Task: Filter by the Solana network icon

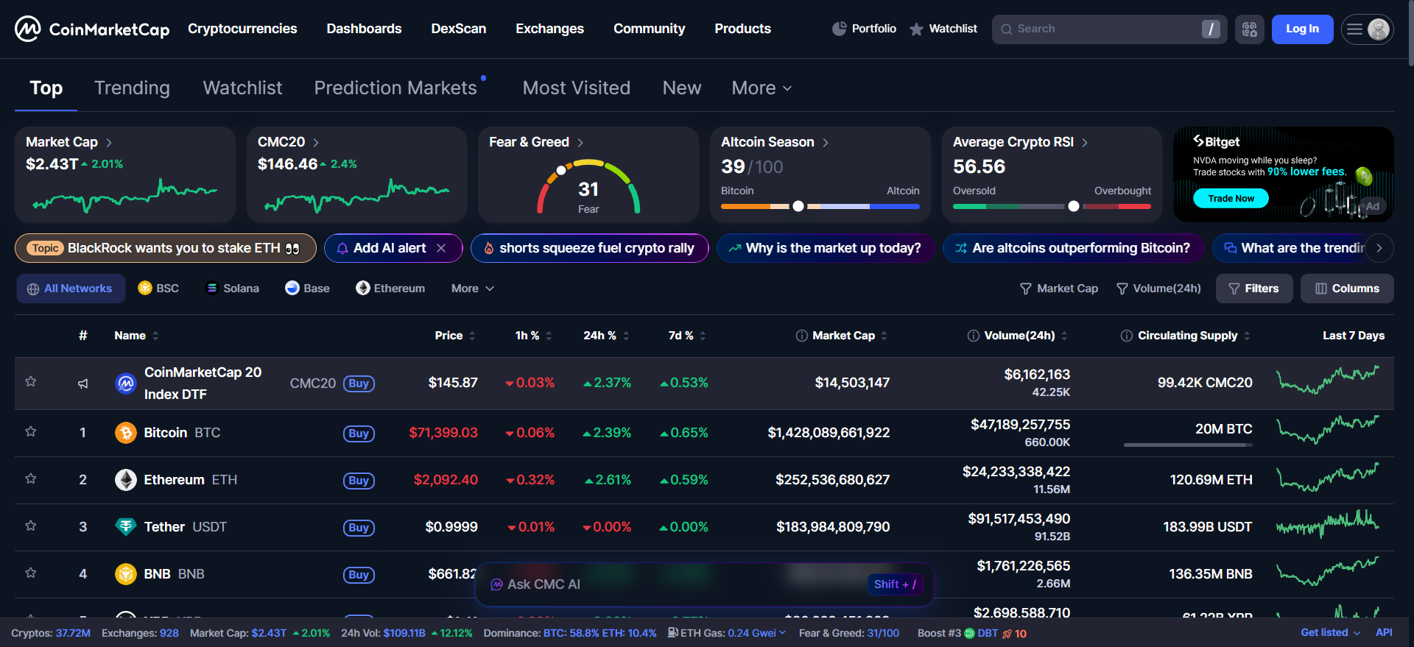Action: tap(212, 288)
